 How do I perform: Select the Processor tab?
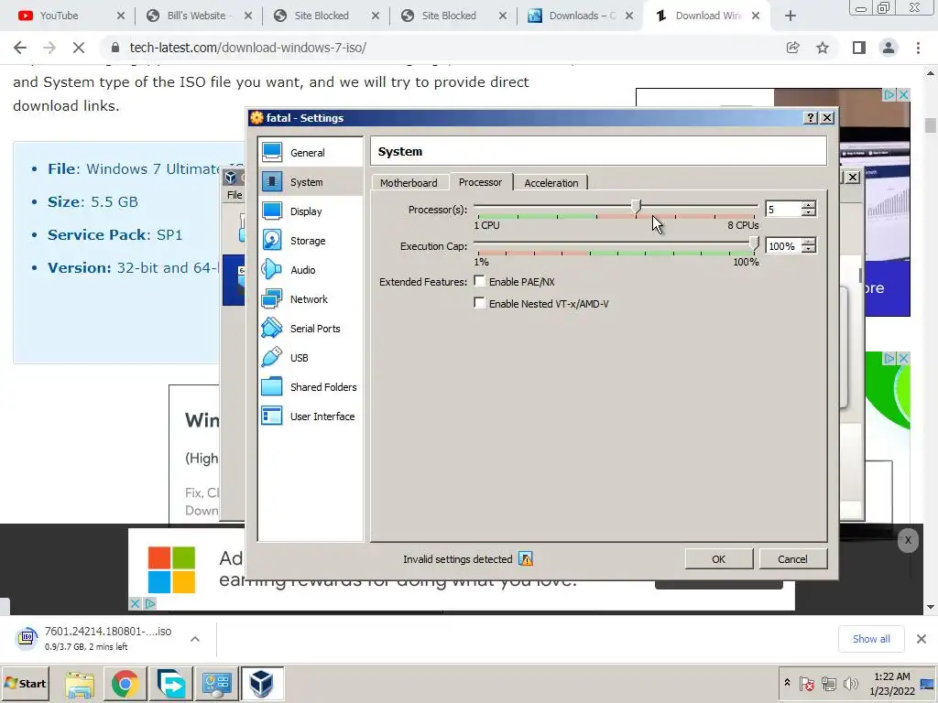pyautogui.click(x=480, y=182)
